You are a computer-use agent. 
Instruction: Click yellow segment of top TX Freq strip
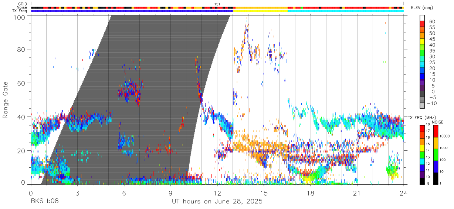260,11
